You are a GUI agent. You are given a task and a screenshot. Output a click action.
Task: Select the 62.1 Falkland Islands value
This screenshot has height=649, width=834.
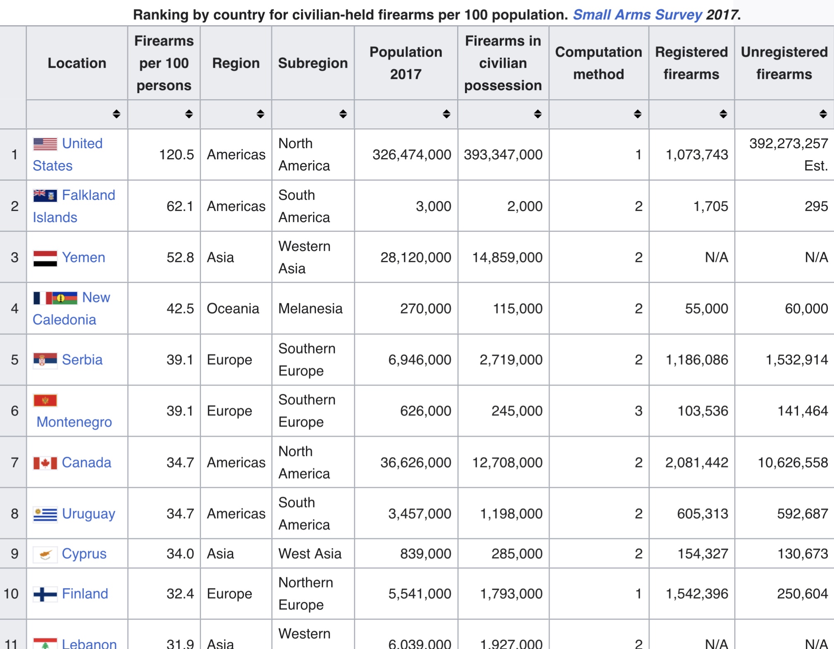pos(164,206)
